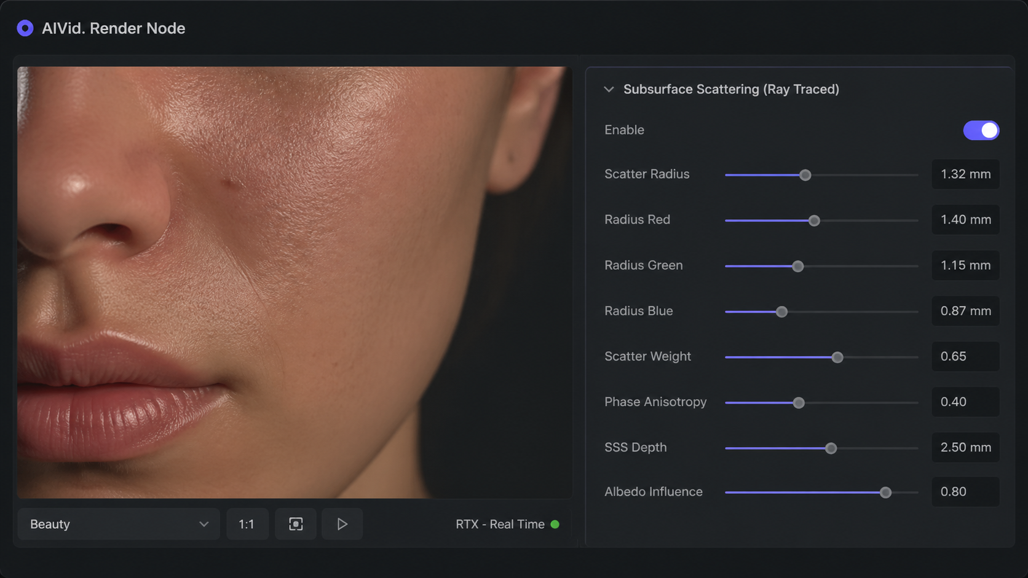Image resolution: width=1028 pixels, height=578 pixels.
Task: Click the Albedo Influence 0.80 value field
Action: click(x=965, y=491)
